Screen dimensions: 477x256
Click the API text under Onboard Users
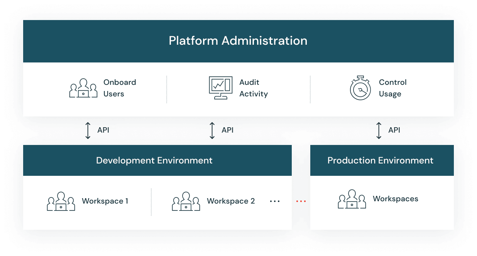(x=103, y=130)
